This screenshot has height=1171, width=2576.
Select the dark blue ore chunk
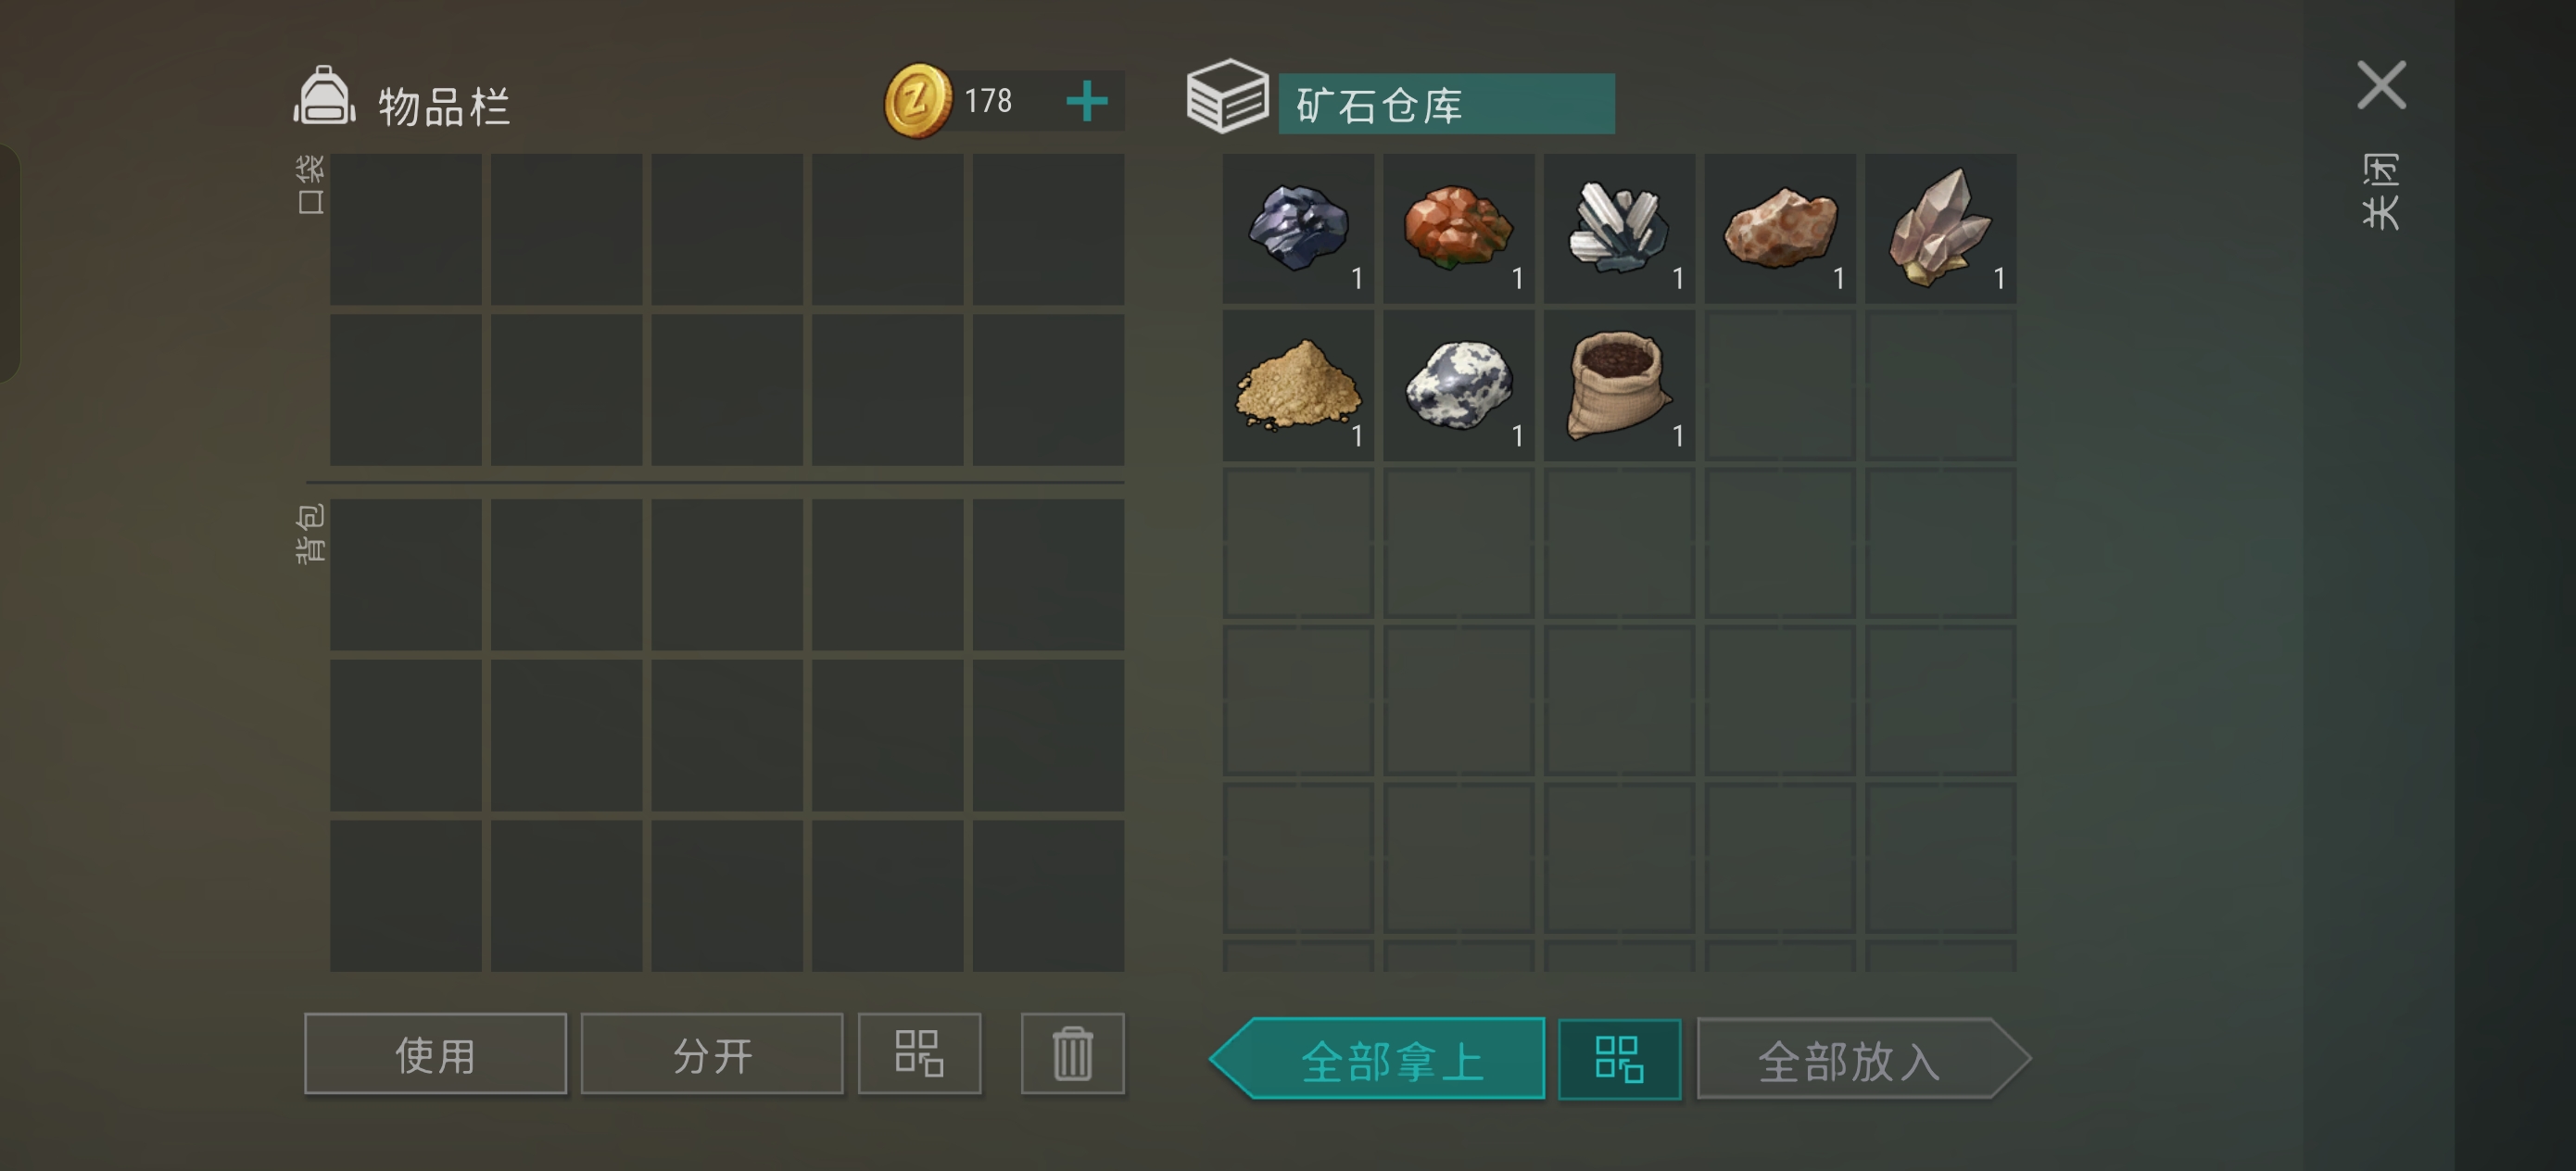[1298, 228]
